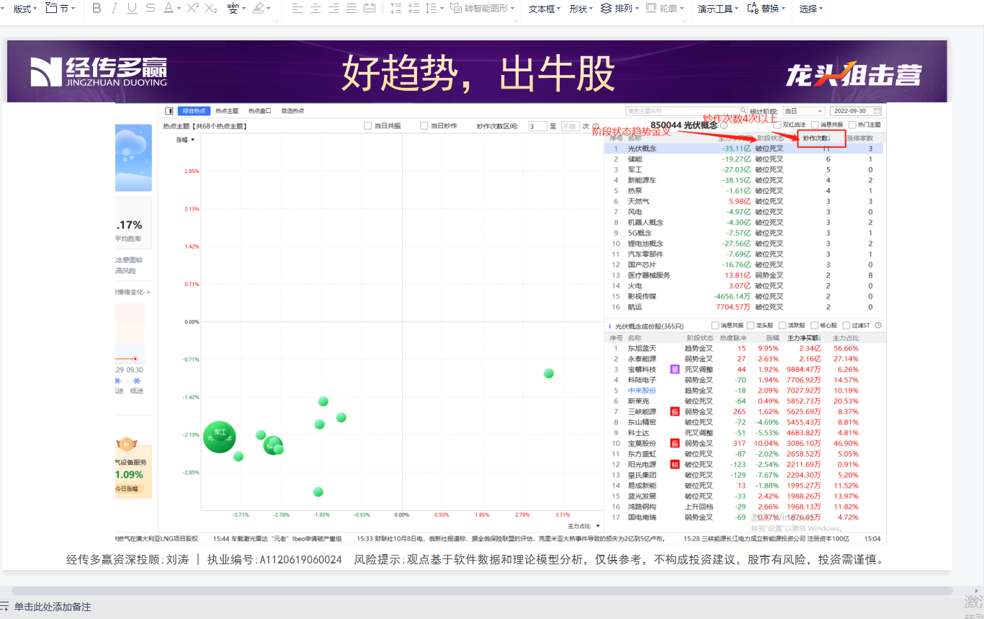Screen dimensions: 984x619
Task: Switch to the 自选热点 tab
Action: [292, 111]
